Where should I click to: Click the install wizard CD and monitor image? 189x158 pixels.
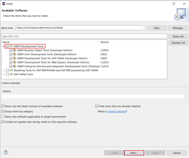point(180,14)
